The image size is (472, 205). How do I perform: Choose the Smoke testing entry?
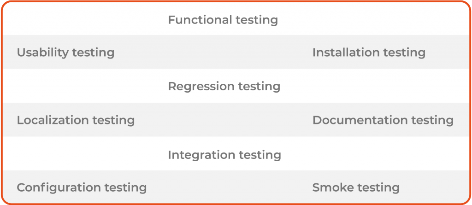pos(356,188)
